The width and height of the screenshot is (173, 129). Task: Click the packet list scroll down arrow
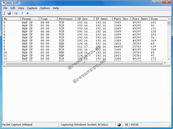coord(169,59)
